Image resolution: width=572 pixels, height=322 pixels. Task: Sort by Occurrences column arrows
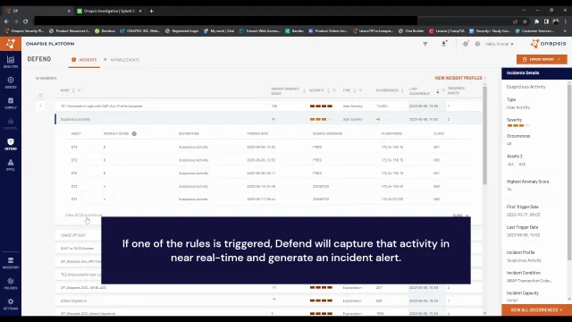coord(402,90)
